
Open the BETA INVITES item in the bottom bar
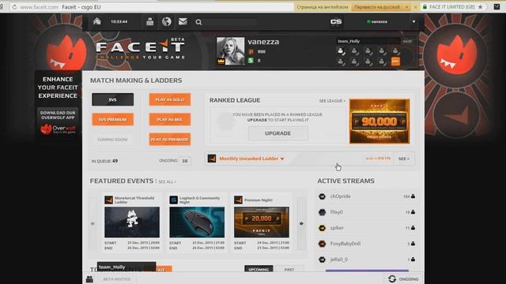click(x=116, y=279)
